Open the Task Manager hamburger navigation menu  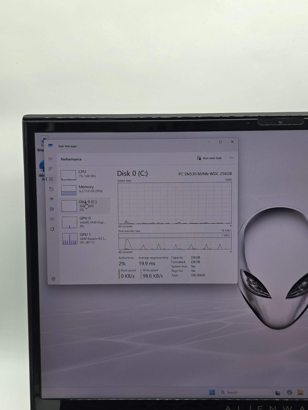(51, 159)
